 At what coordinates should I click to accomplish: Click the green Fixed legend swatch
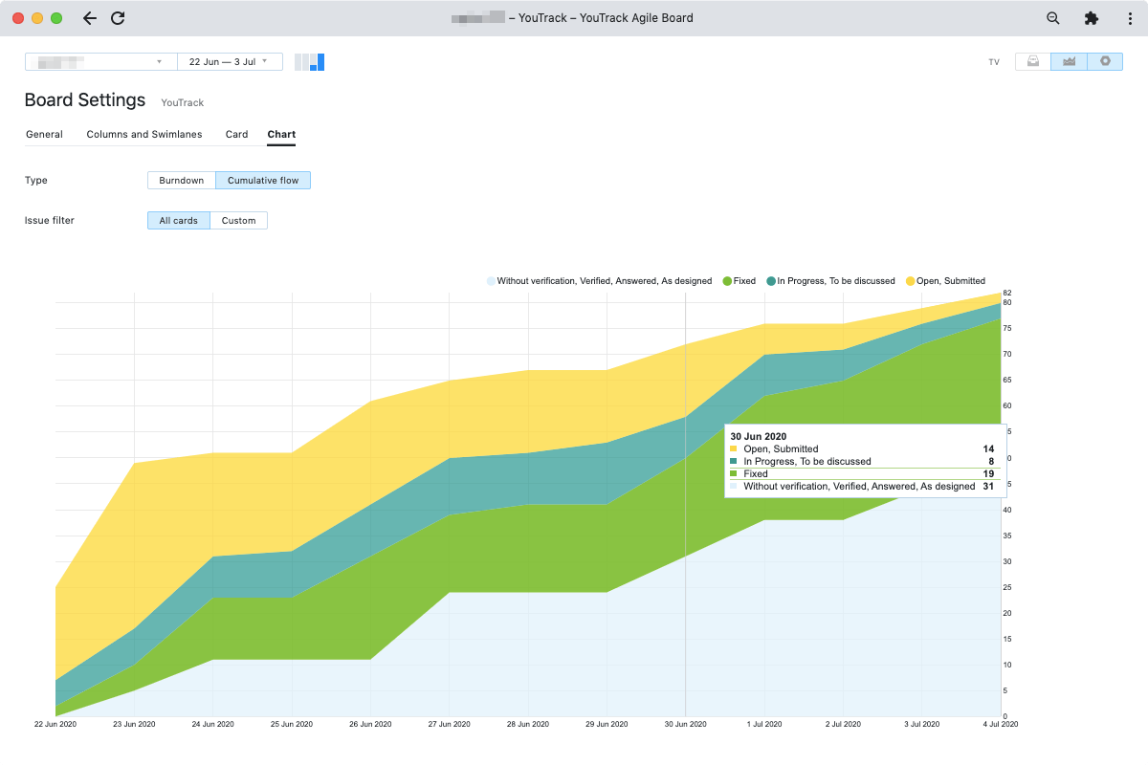727,281
